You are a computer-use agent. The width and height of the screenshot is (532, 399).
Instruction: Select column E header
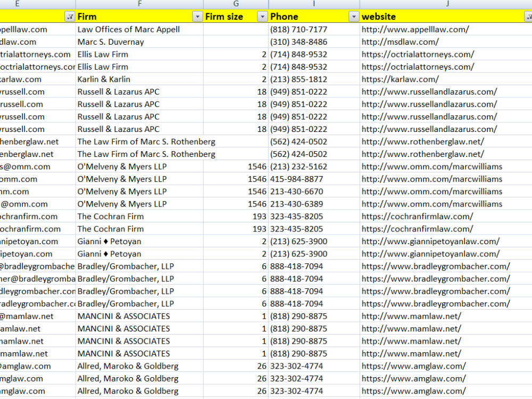[x=38, y=4]
